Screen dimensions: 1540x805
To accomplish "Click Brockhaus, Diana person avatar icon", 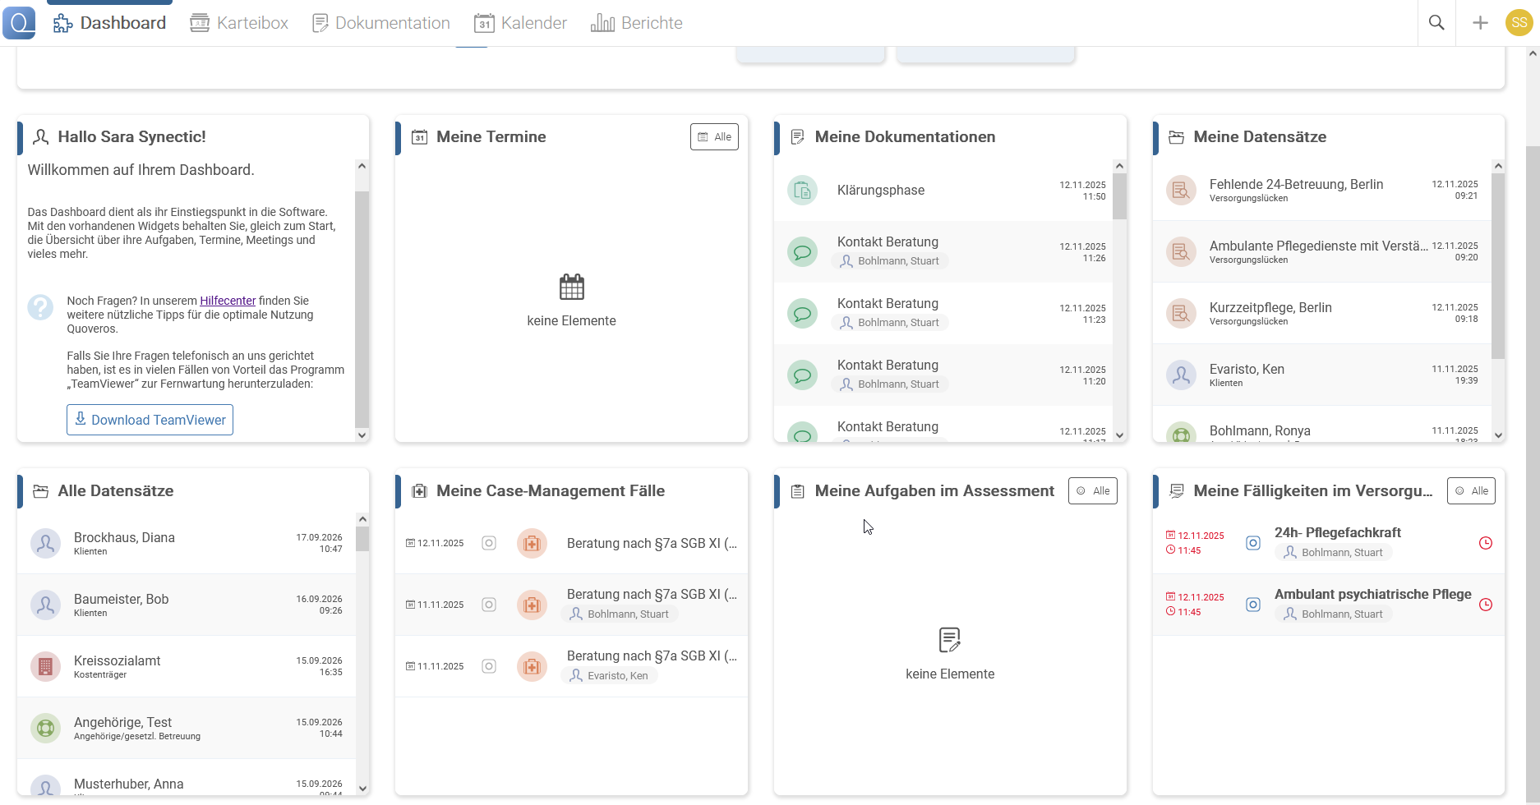I will [x=45, y=544].
